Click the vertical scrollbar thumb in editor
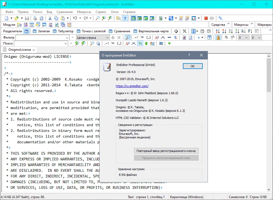Image resolution: width=273 pixels, height=200 pixels. click(269, 75)
